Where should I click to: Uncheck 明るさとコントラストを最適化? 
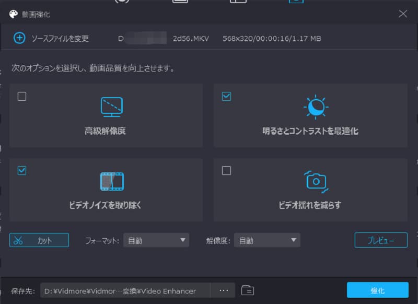click(226, 96)
